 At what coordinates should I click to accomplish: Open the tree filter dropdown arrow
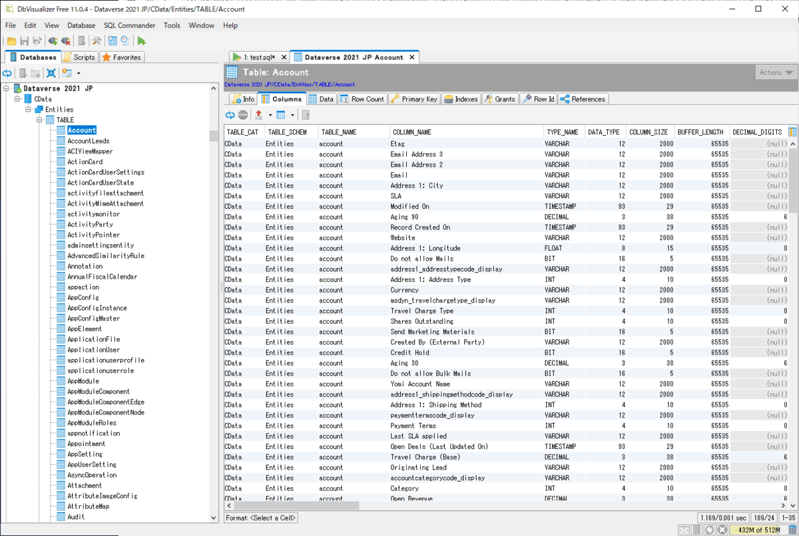79,73
